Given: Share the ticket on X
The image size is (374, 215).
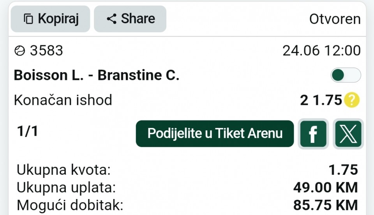Looking at the screenshot, I should [x=348, y=134].
